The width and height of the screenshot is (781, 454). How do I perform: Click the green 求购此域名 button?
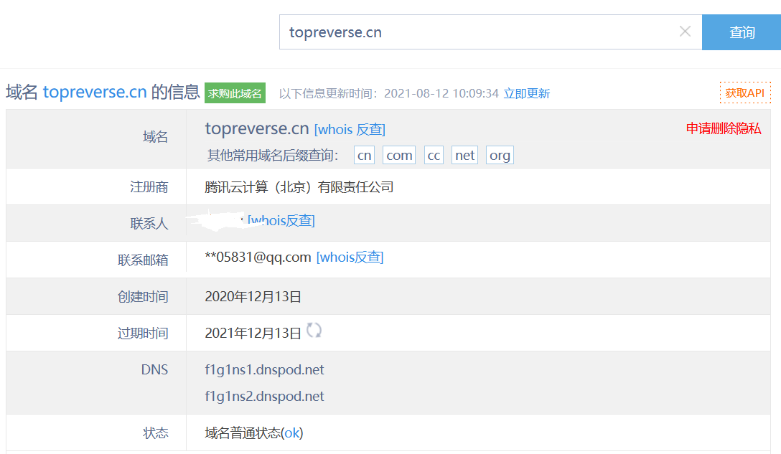pyautogui.click(x=235, y=93)
